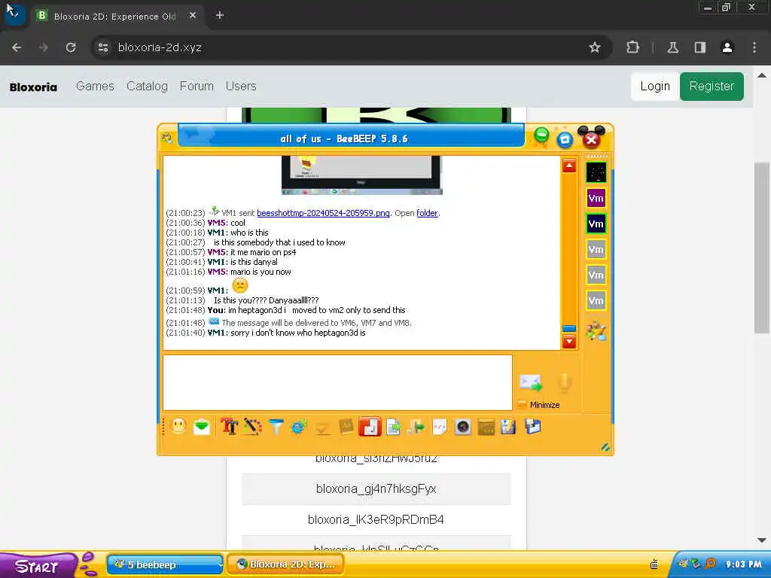Click the notepad with pencil icon
The image size is (771, 578).
click(508, 426)
